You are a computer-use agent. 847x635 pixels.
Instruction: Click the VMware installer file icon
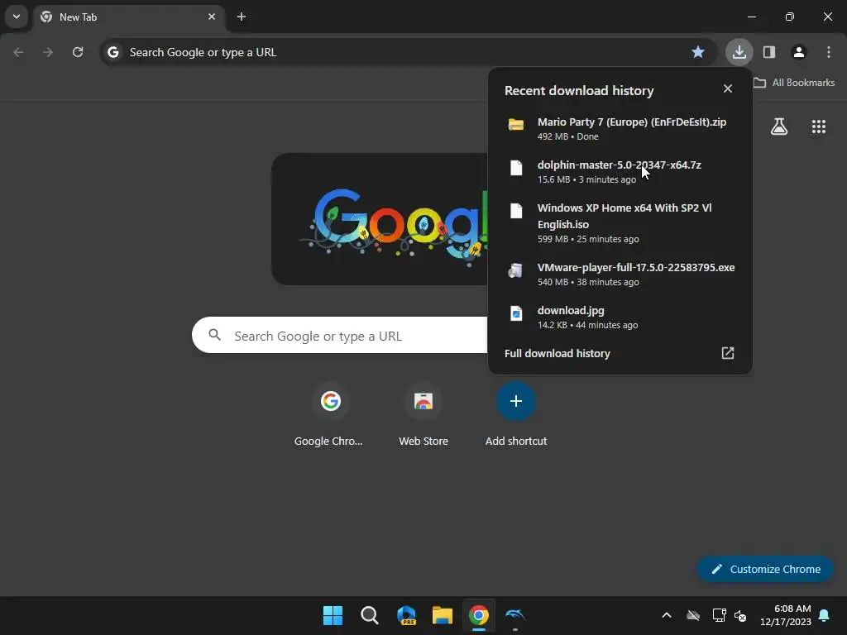click(x=516, y=270)
